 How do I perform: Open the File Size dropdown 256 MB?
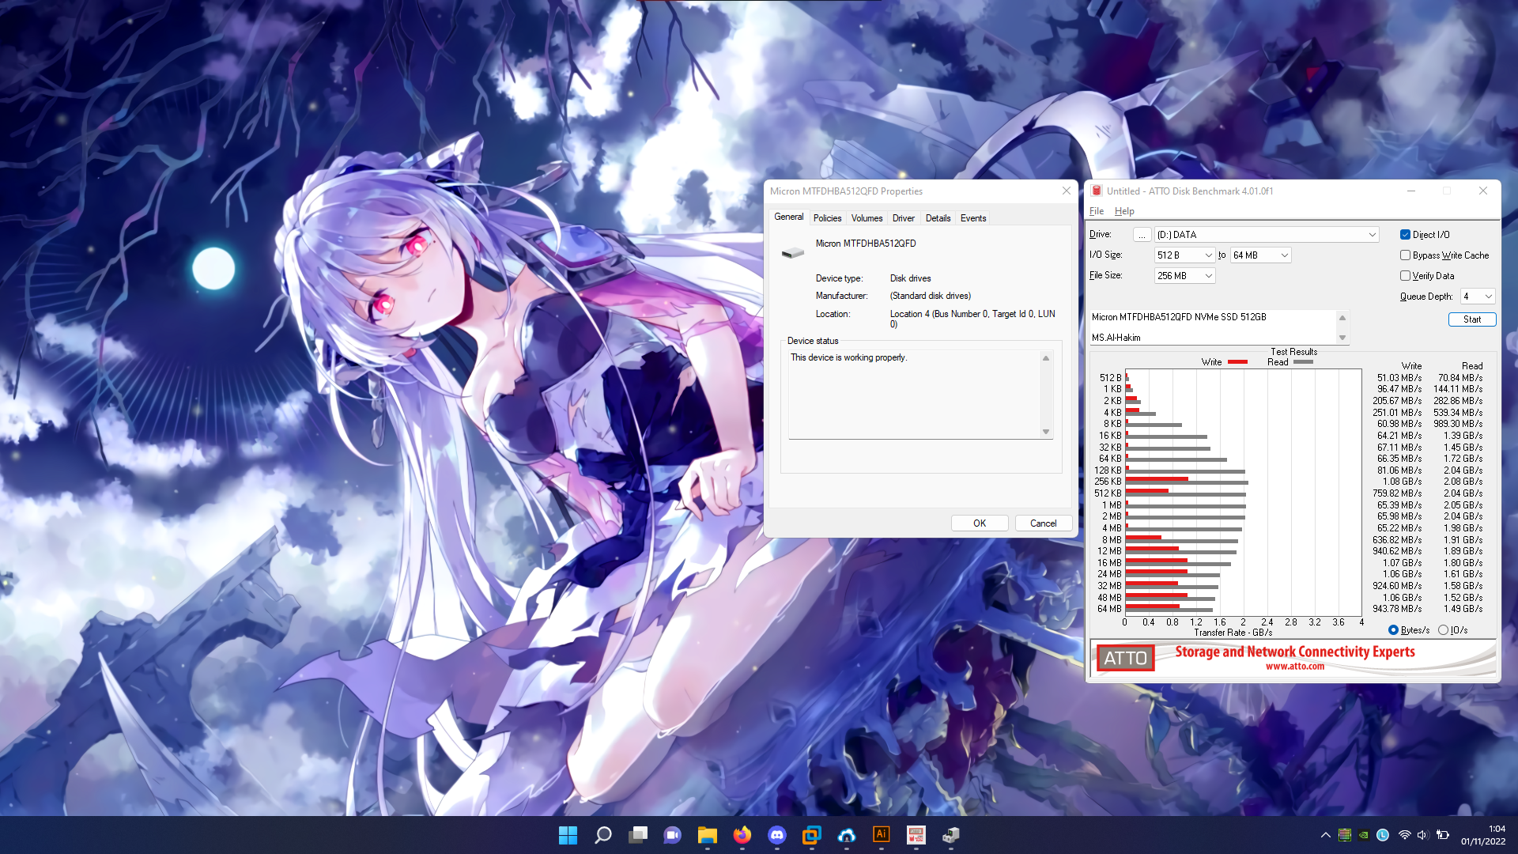pos(1184,276)
